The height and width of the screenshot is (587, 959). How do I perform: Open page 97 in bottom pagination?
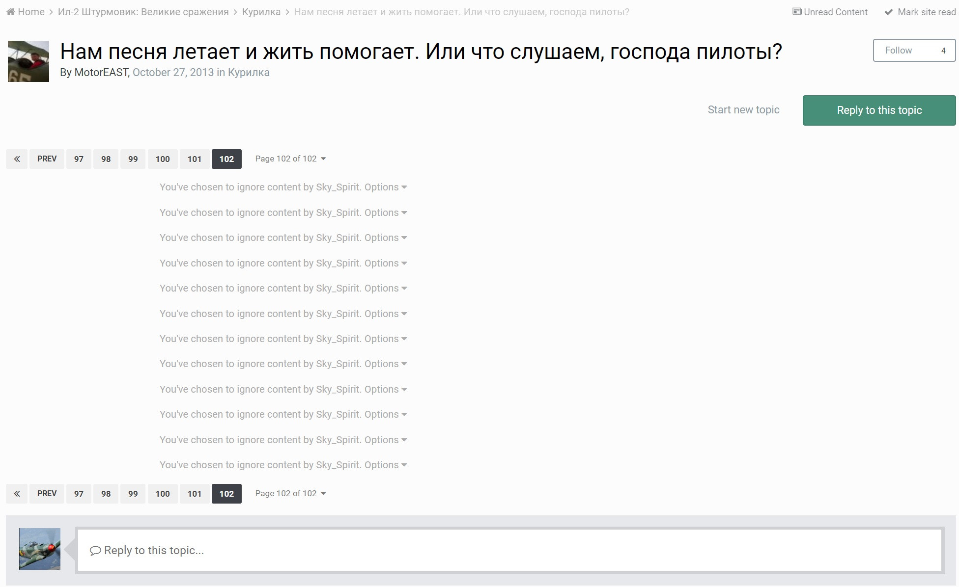[x=79, y=494]
